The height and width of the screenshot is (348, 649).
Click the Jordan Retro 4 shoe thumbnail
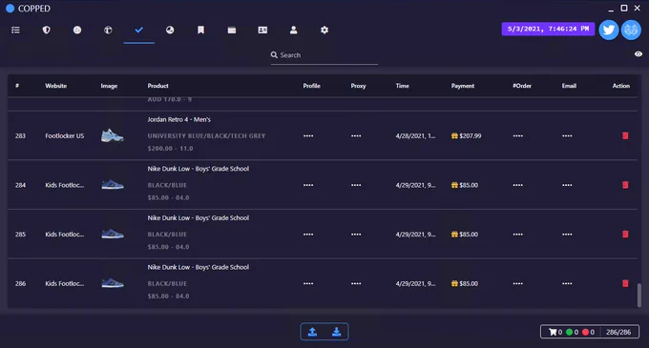coord(113,135)
